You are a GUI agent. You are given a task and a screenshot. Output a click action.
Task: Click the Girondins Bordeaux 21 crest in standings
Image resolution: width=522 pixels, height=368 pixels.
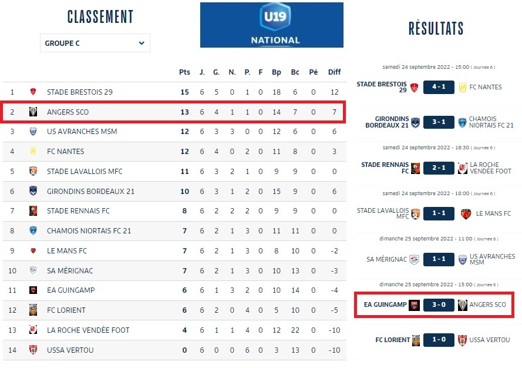click(x=33, y=191)
